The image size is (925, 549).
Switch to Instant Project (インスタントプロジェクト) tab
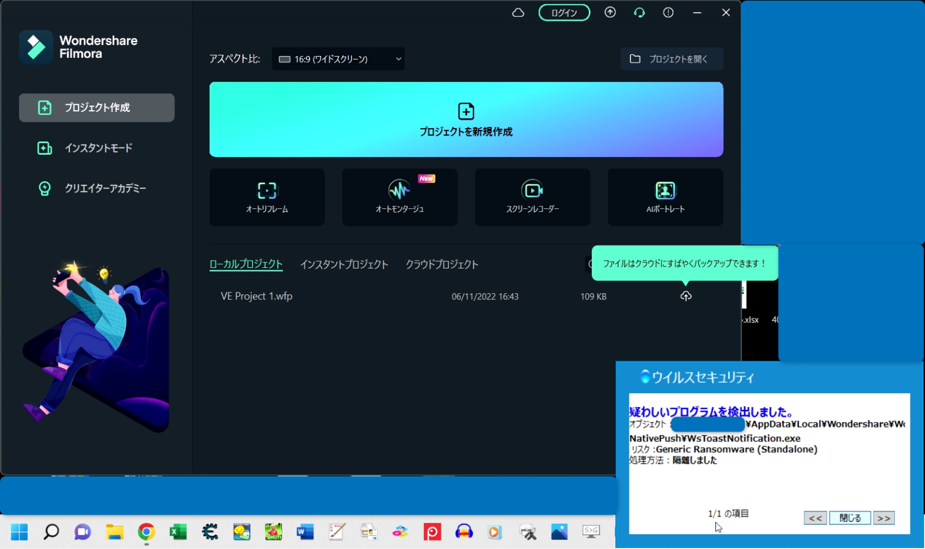(344, 264)
